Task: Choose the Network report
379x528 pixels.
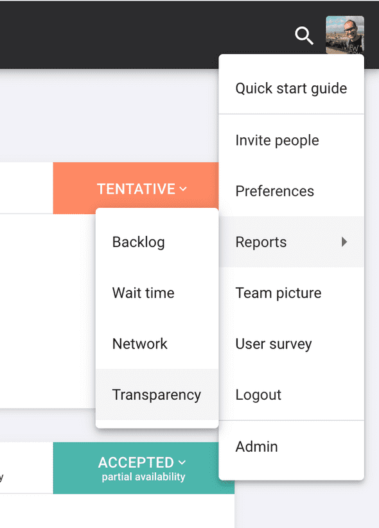Action: tap(157, 344)
